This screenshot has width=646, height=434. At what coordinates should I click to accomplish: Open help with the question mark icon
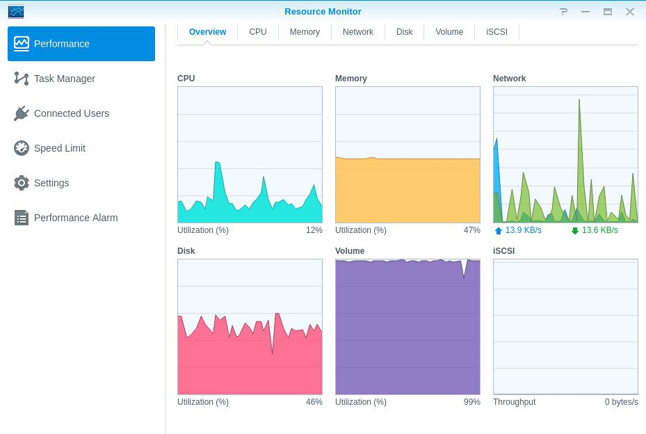(564, 12)
